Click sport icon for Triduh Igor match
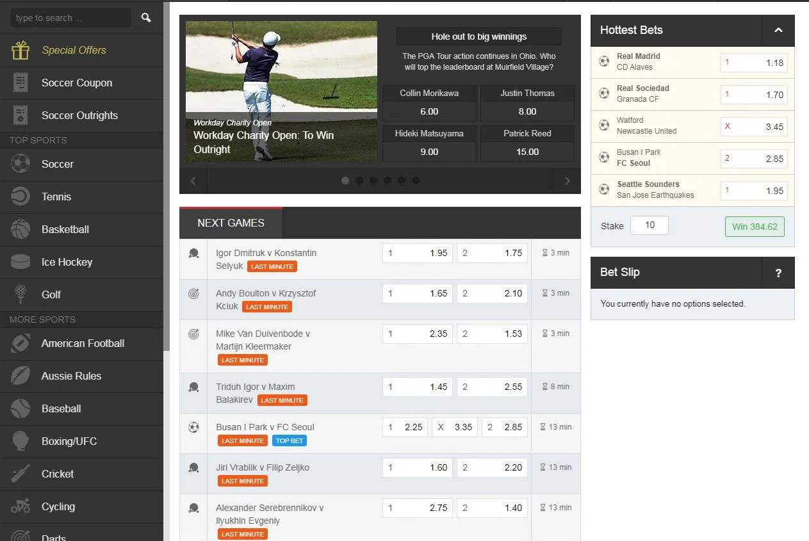 (x=193, y=387)
